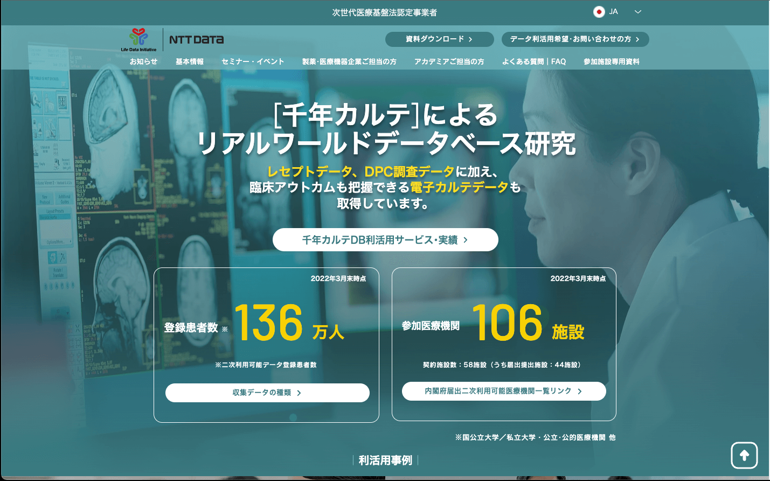Click データ利活用希望・お問い合わせの方 button
The height and width of the screenshot is (481, 770).
(575, 39)
